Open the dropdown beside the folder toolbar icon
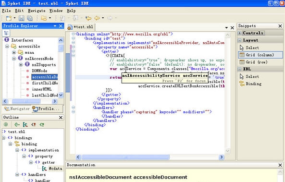The height and width of the screenshot is (182, 285). point(50,18)
